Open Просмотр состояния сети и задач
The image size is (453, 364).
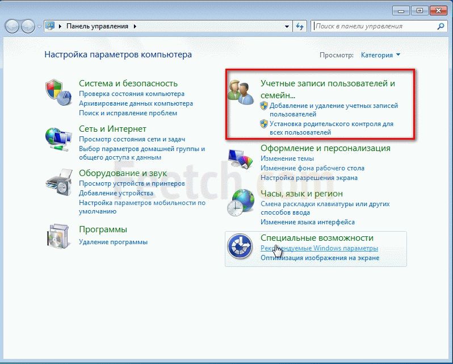coord(132,139)
